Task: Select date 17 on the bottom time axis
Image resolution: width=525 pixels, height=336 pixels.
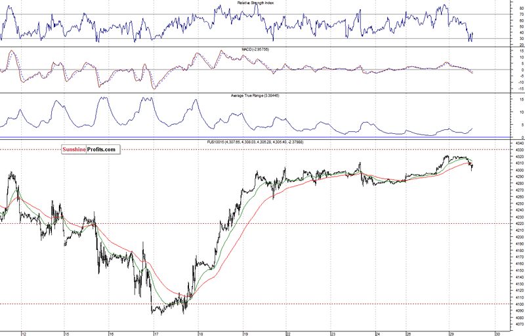Action: pos(154,333)
